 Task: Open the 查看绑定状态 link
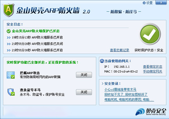coord(153,67)
